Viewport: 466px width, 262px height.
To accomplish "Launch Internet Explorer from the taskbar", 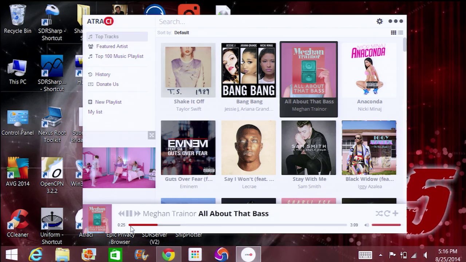I will pos(35,255).
